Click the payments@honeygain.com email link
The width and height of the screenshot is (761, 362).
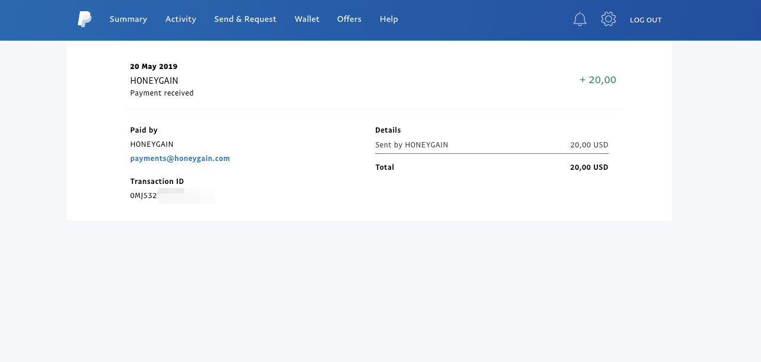click(x=180, y=159)
